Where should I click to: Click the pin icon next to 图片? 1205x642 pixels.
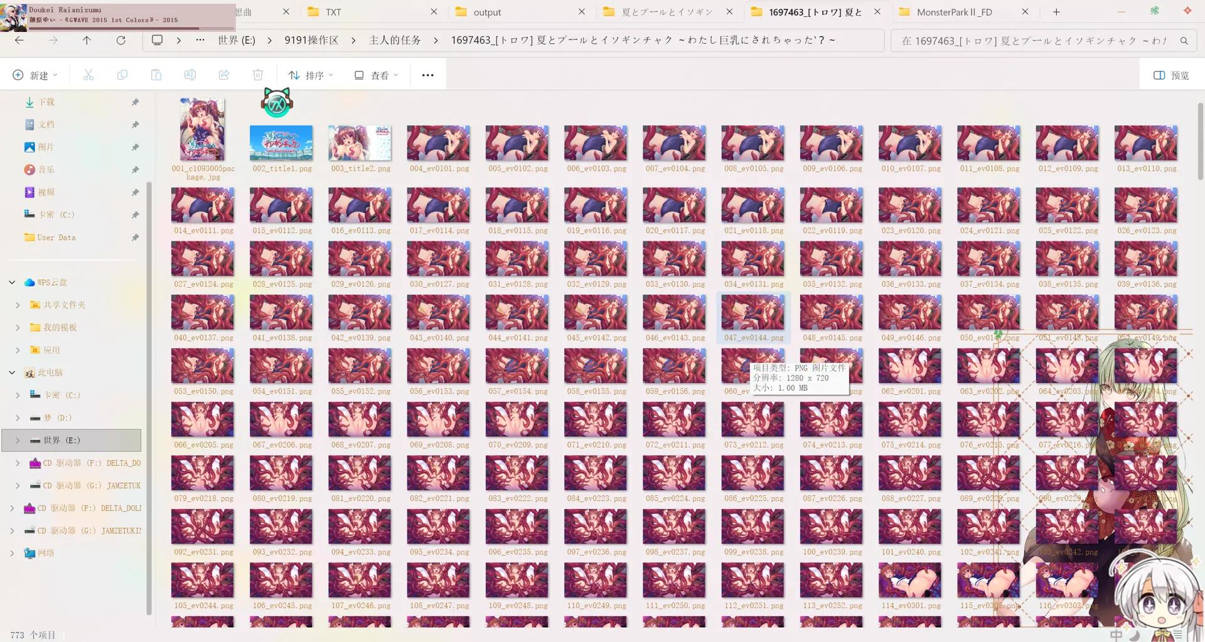point(135,147)
